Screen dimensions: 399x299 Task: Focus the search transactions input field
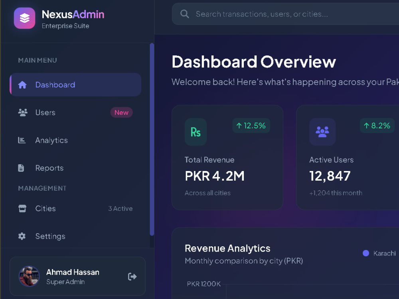286,14
